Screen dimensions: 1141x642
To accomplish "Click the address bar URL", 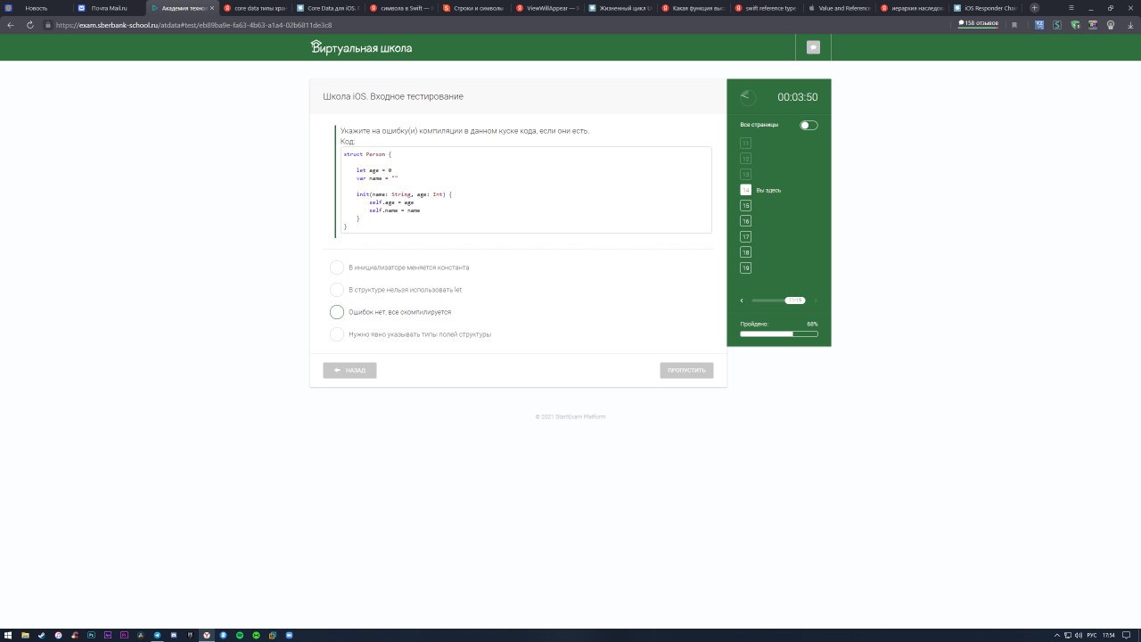I will coord(193,25).
